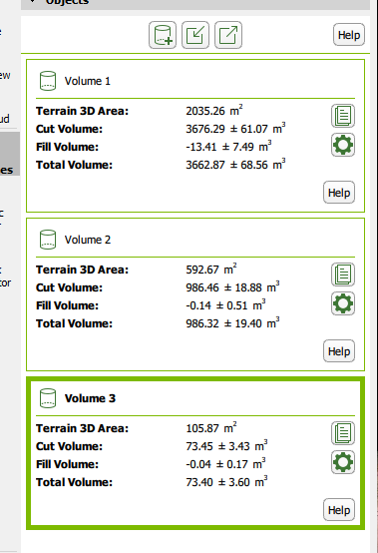The width and height of the screenshot is (378, 553).
Task: Click the Volume 3 cylinder icon
Action: coord(48,398)
